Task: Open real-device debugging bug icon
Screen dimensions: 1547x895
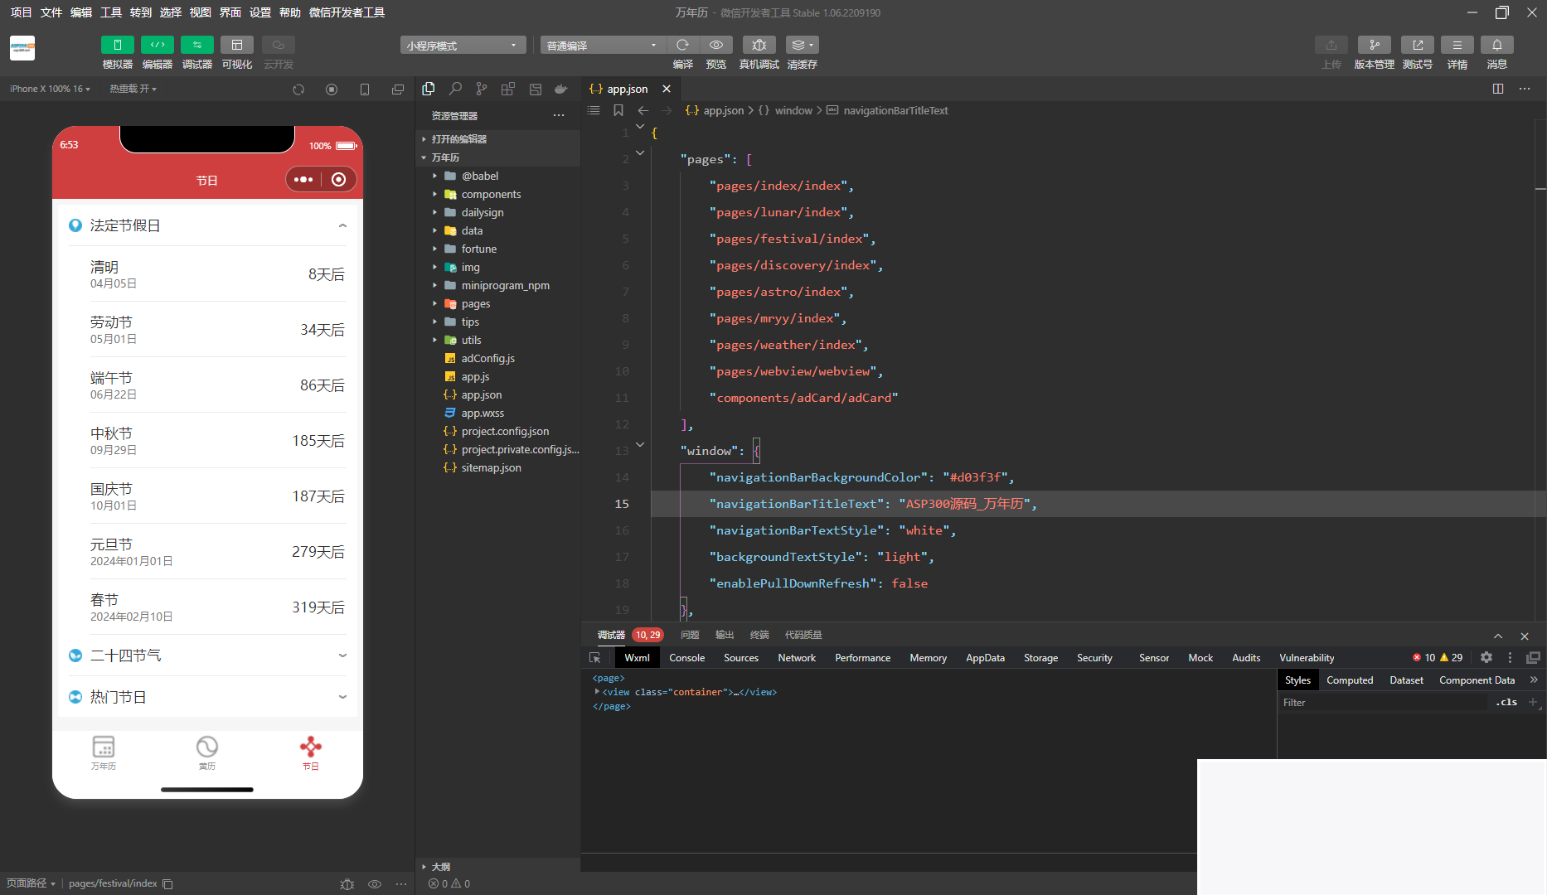Action: pyautogui.click(x=759, y=45)
